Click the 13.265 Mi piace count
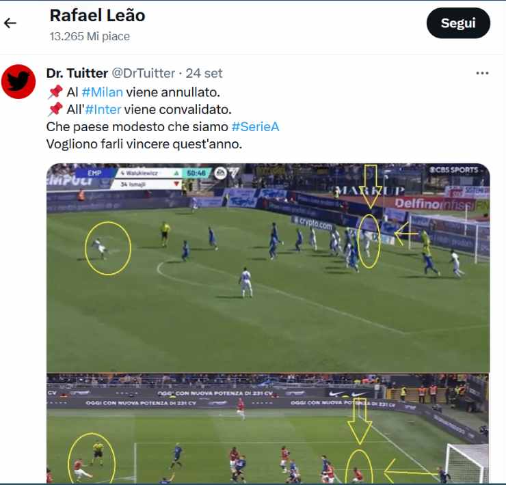Viewport: 506px width, 485px height. tap(90, 36)
